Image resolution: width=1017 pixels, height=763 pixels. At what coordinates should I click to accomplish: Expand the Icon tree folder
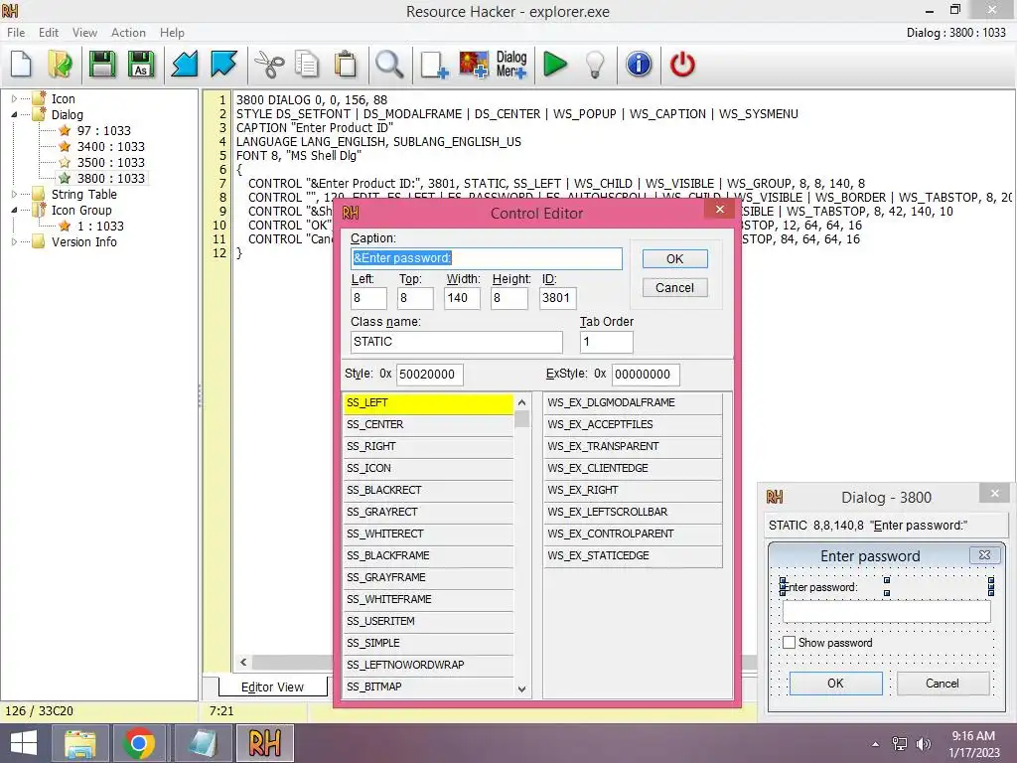[14, 99]
